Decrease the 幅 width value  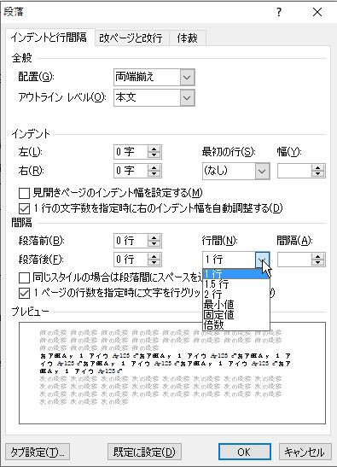317,174
